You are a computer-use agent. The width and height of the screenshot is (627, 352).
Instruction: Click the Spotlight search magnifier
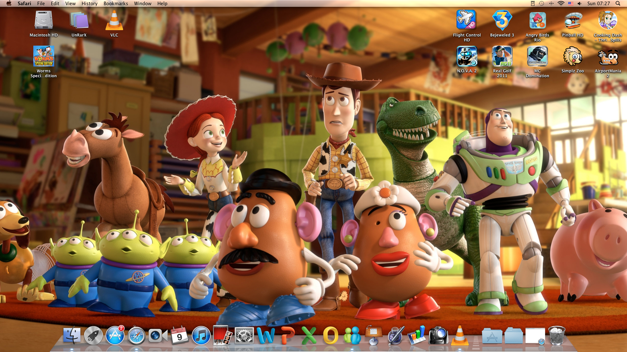(x=618, y=4)
